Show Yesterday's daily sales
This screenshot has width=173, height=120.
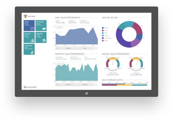(68, 48)
